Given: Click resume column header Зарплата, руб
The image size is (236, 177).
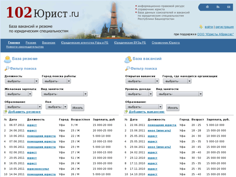Looking at the screenshot, I should 104,120.
